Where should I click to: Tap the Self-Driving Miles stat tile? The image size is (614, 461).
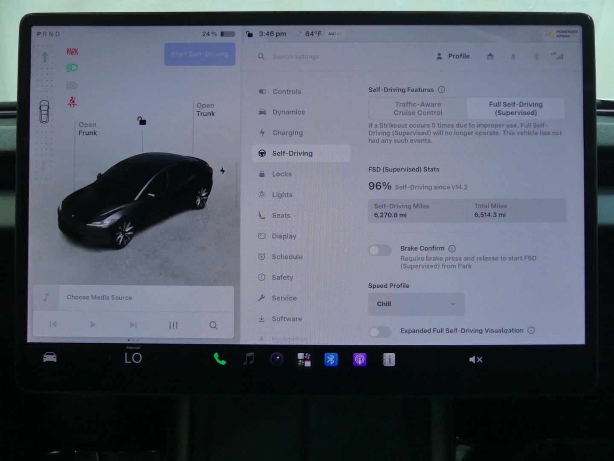tap(418, 210)
